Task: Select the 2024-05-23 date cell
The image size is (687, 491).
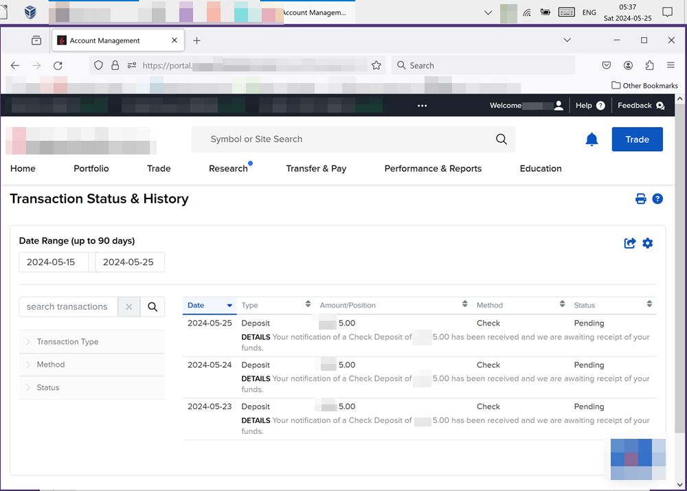Action: [210, 407]
